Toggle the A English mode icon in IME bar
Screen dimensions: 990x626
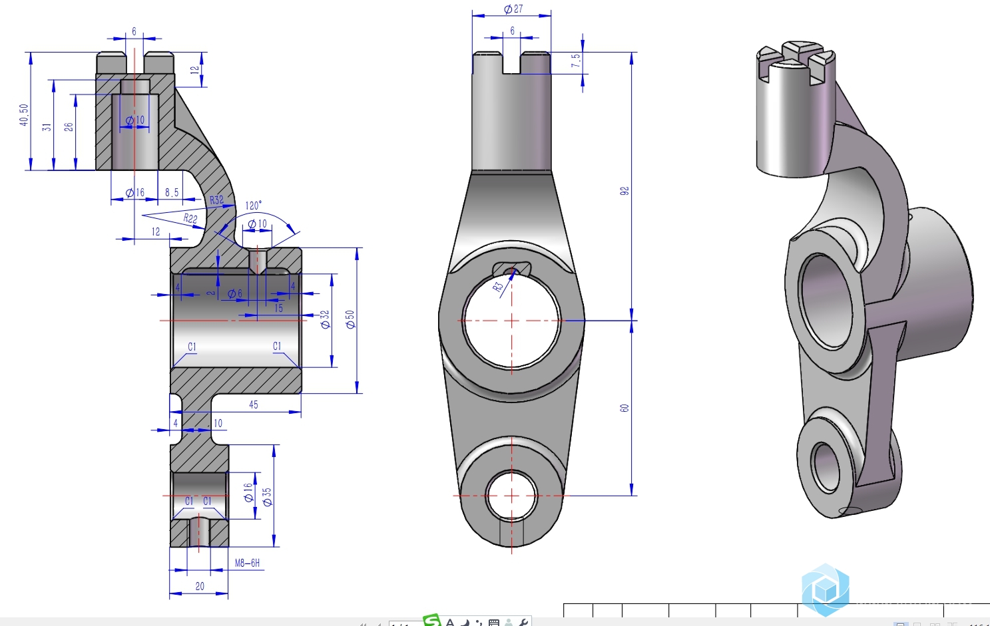coord(450,623)
